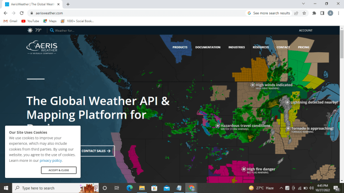Toggle the Chrome side panel icon
The height and width of the screenshot is (193, 344).
pos(322,13)
